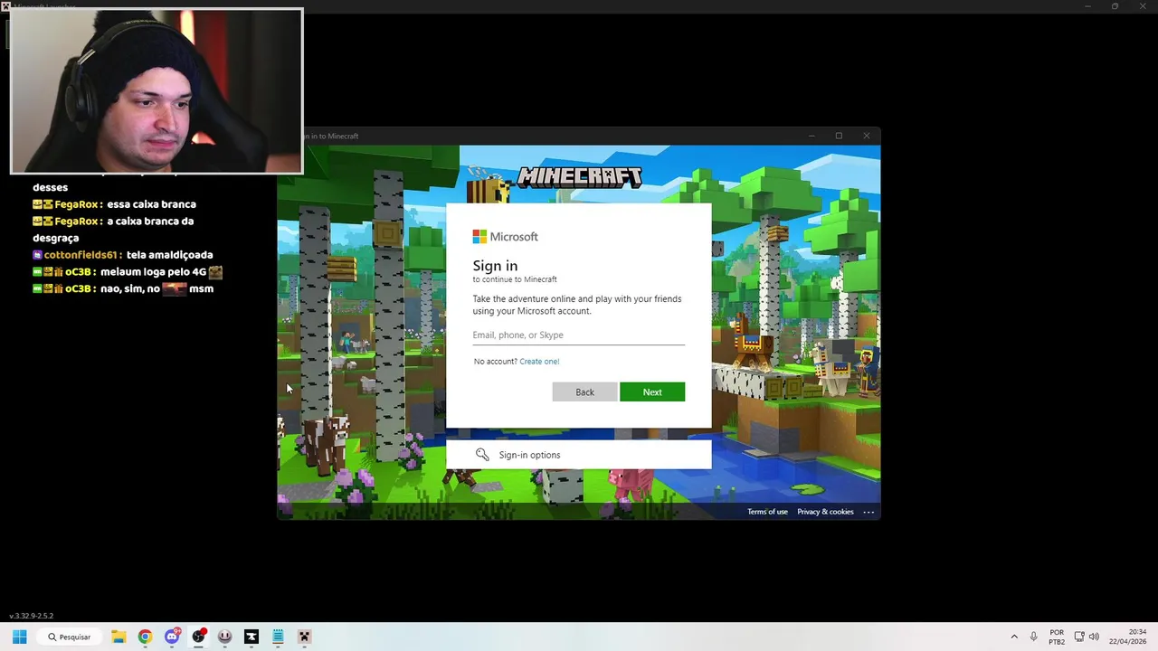Click the Pesquisar search box in the taskbar
The height and width of the screenshot is (651, 1158).
[71, 637]
